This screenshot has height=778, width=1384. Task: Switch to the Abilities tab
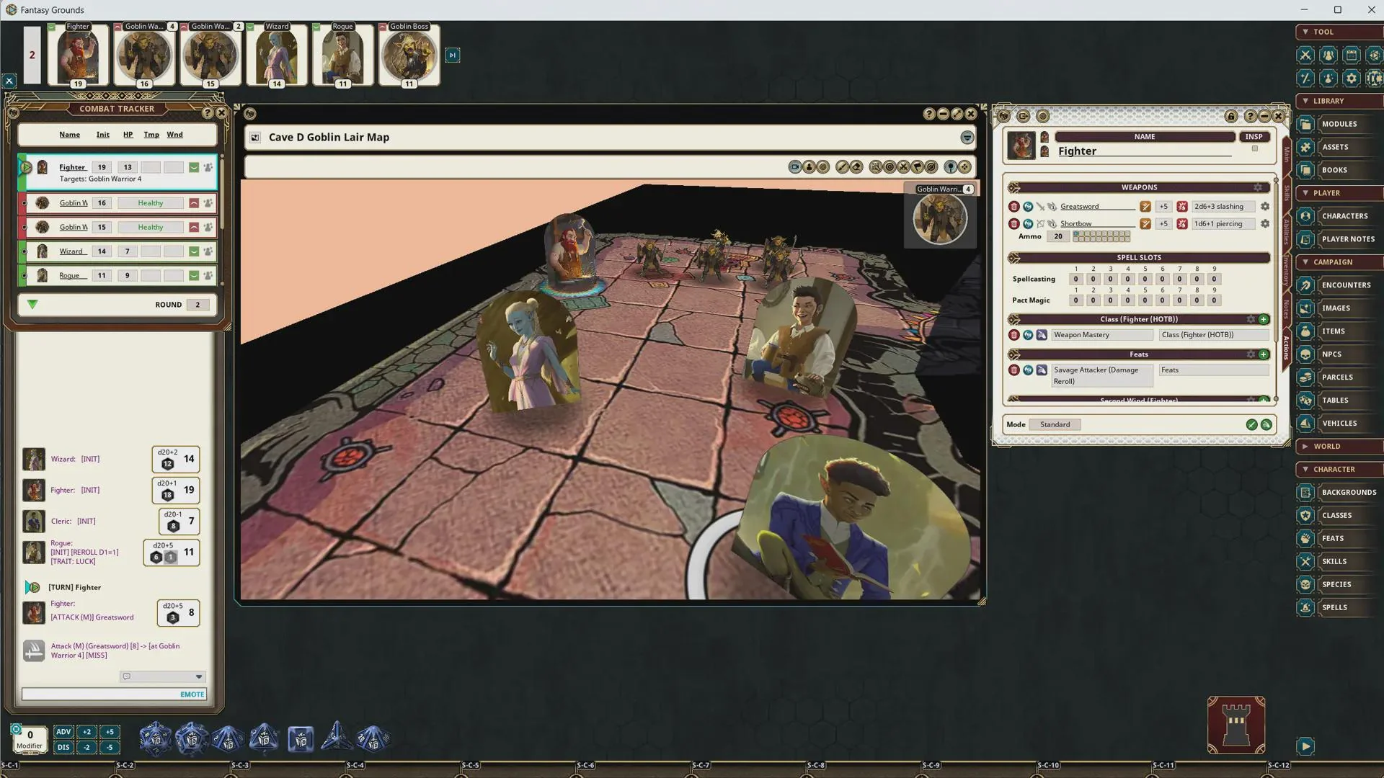(1287, 232)
